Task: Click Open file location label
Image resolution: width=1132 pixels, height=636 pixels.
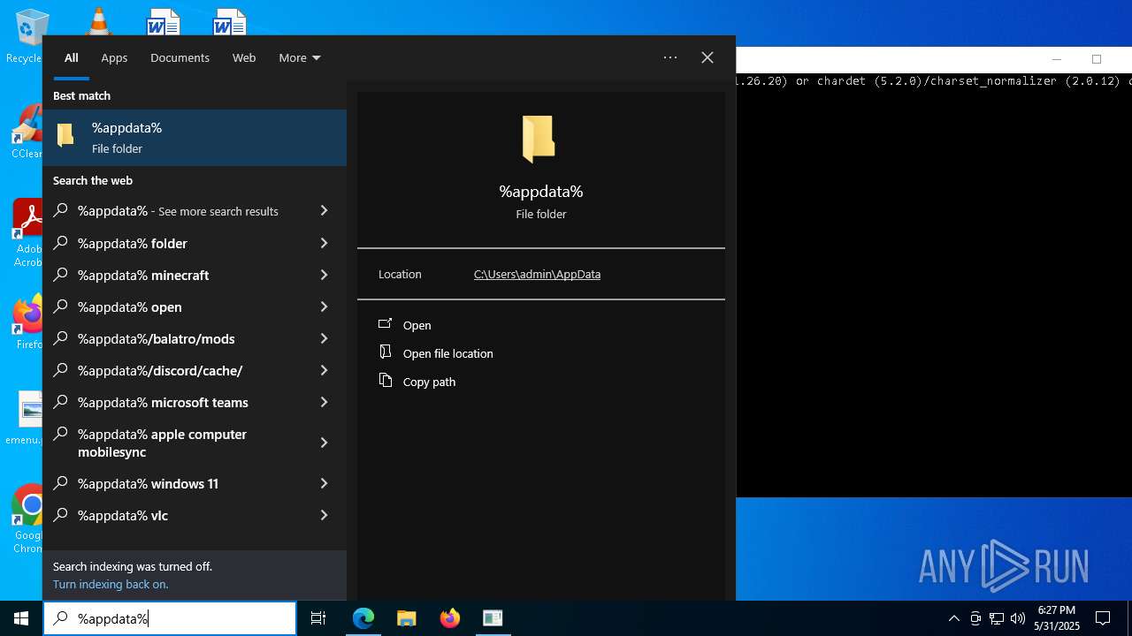Action: [447, 353]
